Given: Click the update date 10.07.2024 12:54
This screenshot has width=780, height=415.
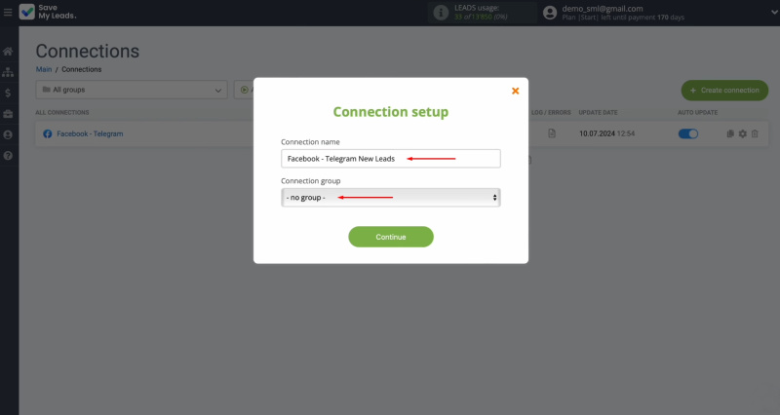Looking at the screenshot, I should [x=606, y=133].
